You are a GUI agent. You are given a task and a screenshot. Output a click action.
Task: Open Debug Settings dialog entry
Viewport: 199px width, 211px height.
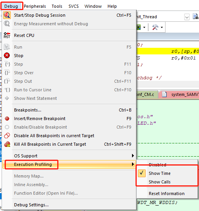point(31,205)
